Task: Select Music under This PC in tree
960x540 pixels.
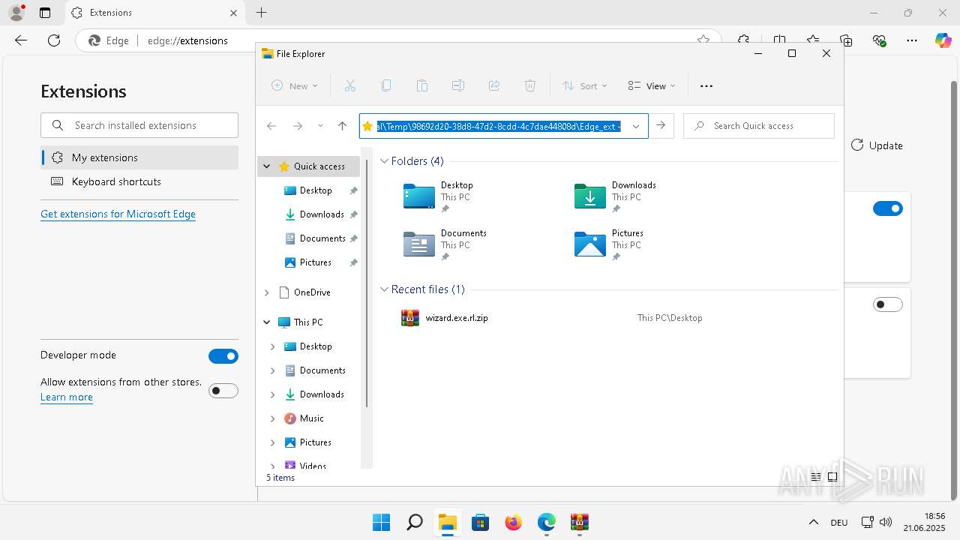Action: pyautogui.click(x=311, y=418)
